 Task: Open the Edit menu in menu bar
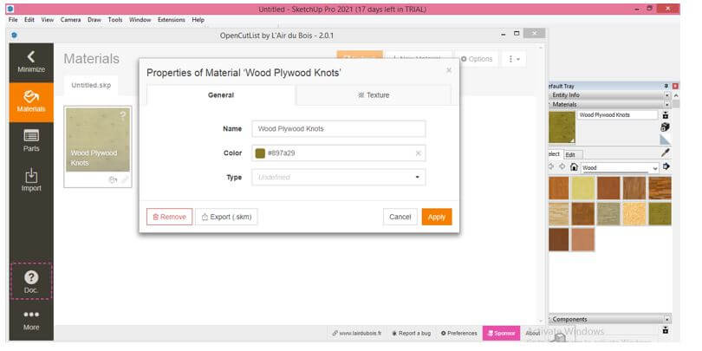(x=29, y=20)
